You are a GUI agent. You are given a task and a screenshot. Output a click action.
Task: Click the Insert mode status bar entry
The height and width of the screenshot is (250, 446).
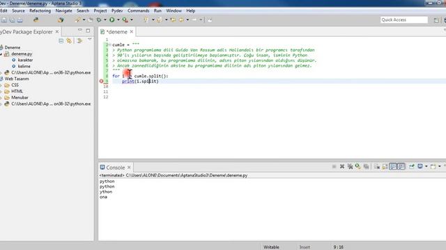305,247
